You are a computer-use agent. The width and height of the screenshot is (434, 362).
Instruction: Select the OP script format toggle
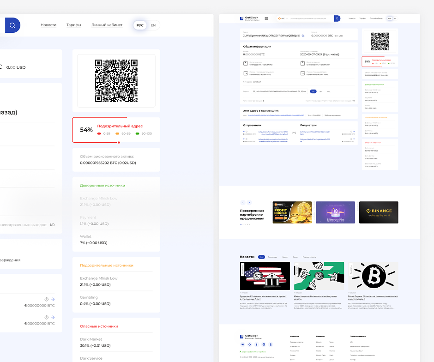coord(313,91)
